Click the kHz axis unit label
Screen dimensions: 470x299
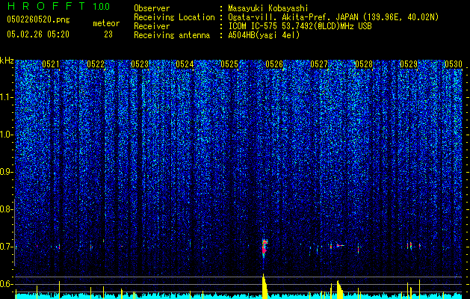coord(7,61)
